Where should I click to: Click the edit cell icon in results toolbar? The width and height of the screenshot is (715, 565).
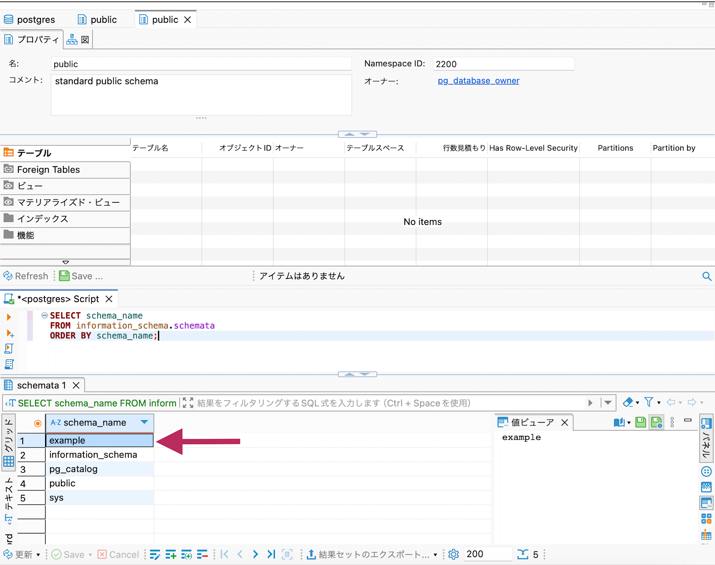coord(155,554)
